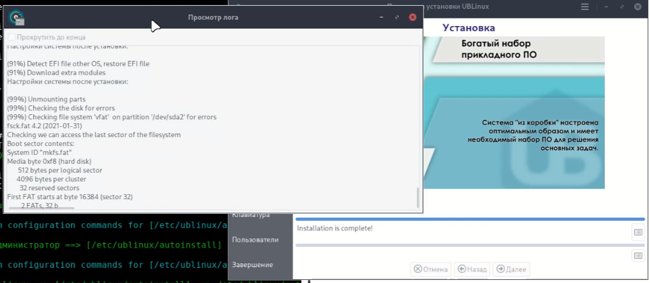Click the 'Отмена' button in the installer
Image resolution: width=650 pixels, height=283 pixels.
tap(431, 270)
